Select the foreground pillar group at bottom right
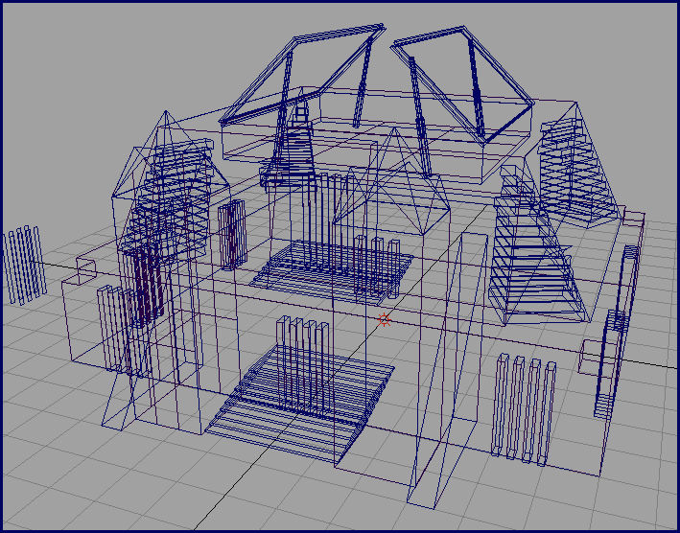 [x=525, y=408]
